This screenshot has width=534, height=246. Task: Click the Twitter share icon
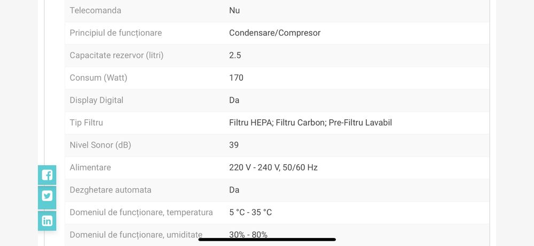(47, 197)
